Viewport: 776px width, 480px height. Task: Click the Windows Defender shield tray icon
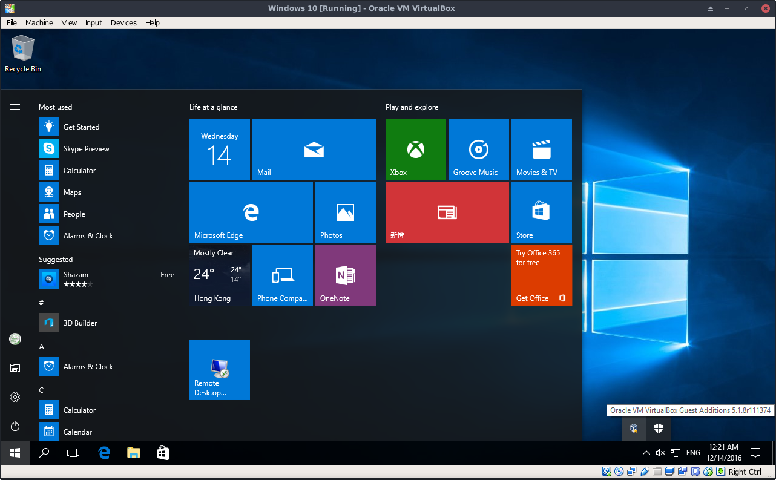[659, 429]
